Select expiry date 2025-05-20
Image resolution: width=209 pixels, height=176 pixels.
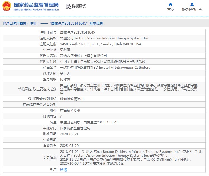coord(69,146)
